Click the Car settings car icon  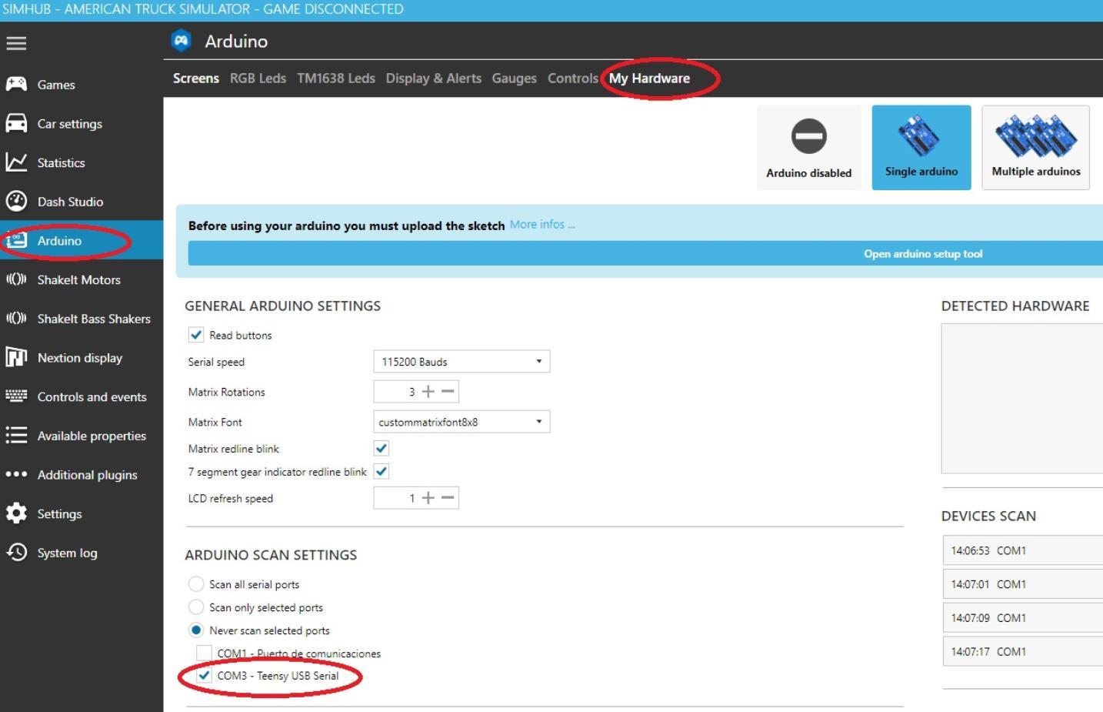point(16,123)
